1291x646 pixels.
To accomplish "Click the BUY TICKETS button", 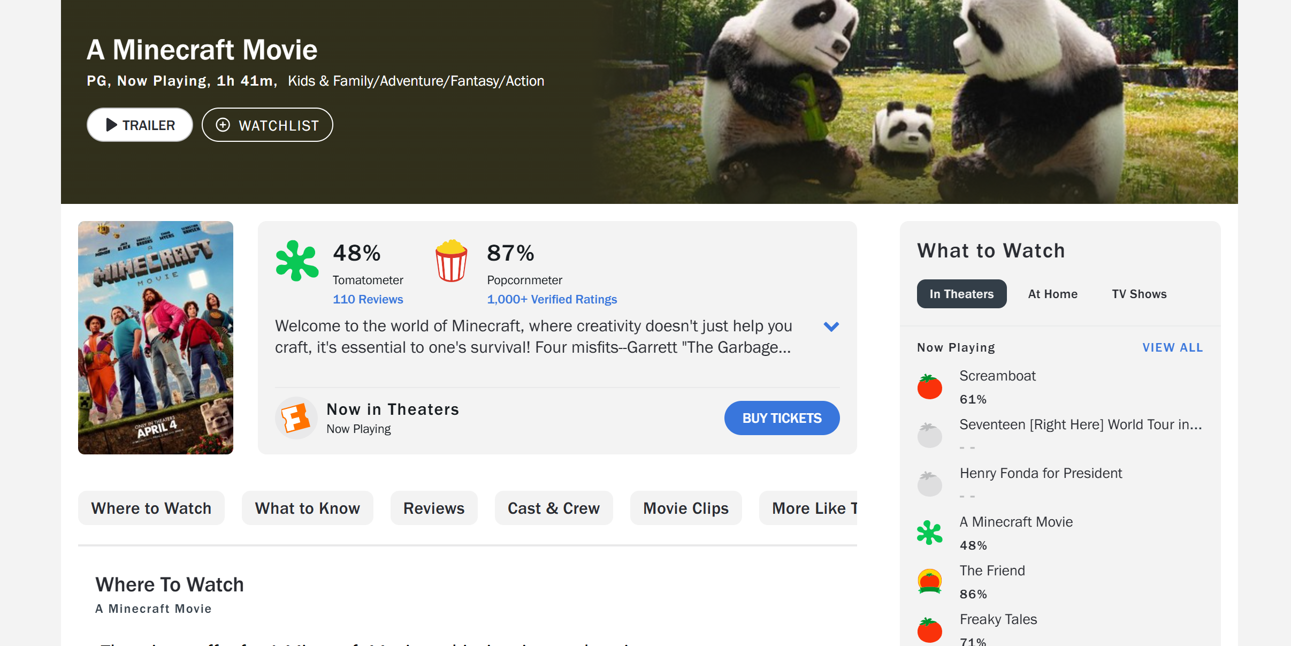I will pos(782,418).
